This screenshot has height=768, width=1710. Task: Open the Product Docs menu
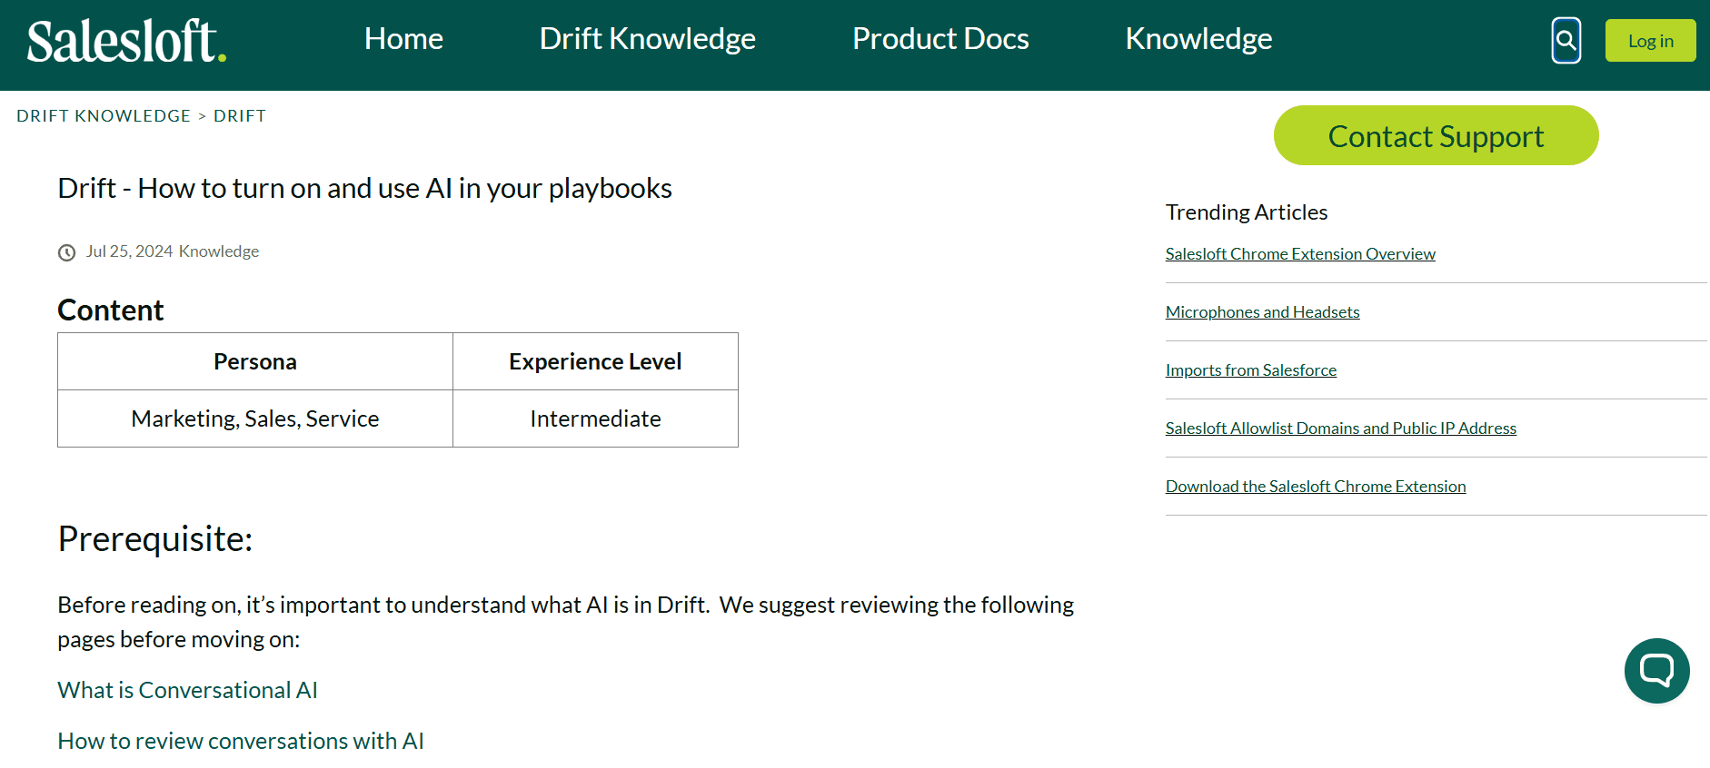click(940, 39)
